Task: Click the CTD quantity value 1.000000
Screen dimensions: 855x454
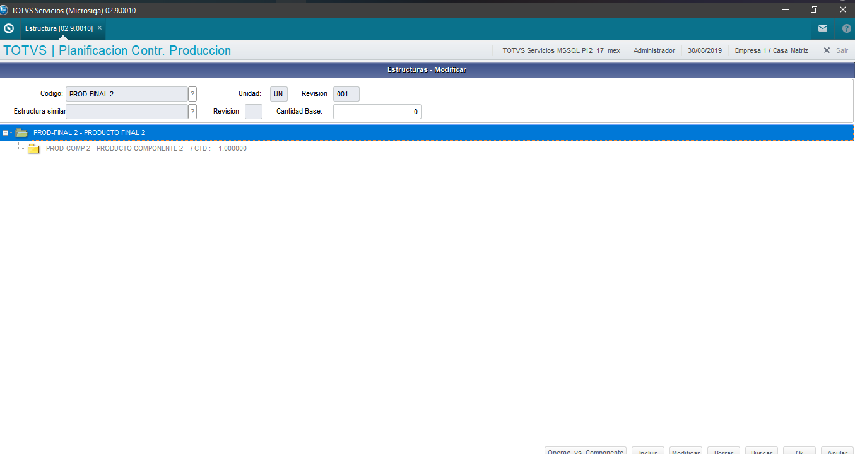Action: [x=232, y=149]
